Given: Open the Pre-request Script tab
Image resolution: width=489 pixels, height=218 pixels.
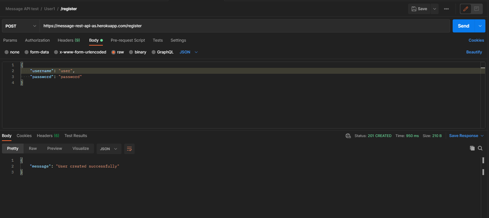Looking at the screenshot, I should pos(128,40).
